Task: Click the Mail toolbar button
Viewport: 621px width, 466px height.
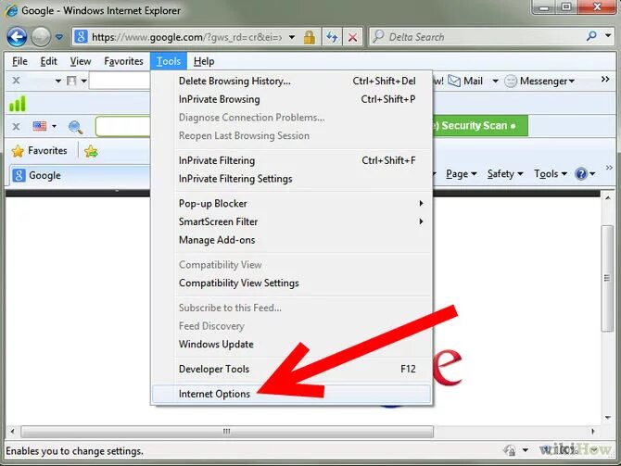Action: click(465, 81)
